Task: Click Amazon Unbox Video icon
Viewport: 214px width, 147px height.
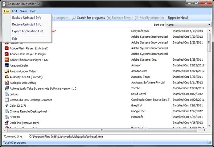Action: [x=7, y=71]
